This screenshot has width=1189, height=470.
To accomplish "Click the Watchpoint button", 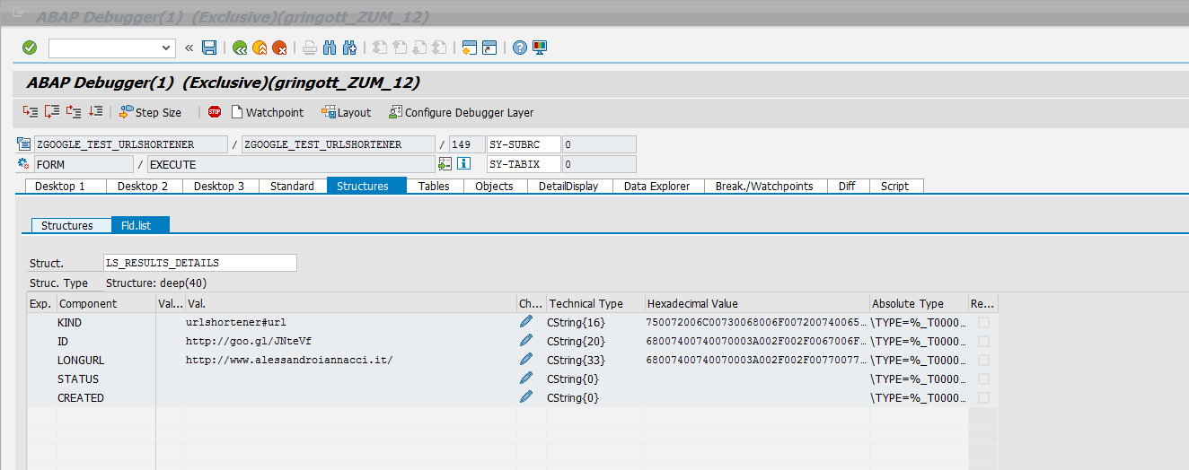I will pyautogui.click(x=268, y=112).
